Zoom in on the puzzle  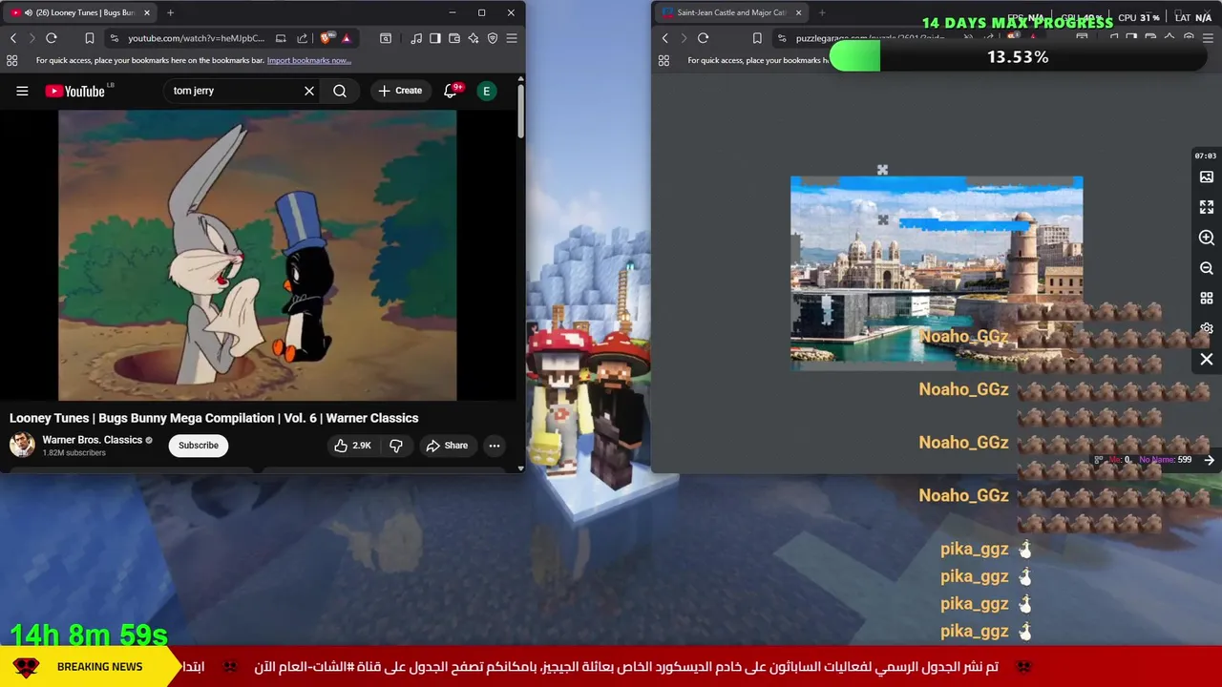[x=1207, y=238]
